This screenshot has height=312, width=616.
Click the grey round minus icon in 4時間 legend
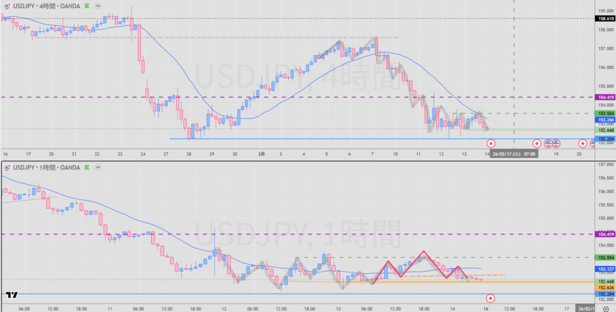pos(97,7)
